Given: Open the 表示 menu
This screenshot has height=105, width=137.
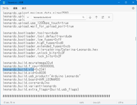Looking at the screenshot, I should pos(24,8).
